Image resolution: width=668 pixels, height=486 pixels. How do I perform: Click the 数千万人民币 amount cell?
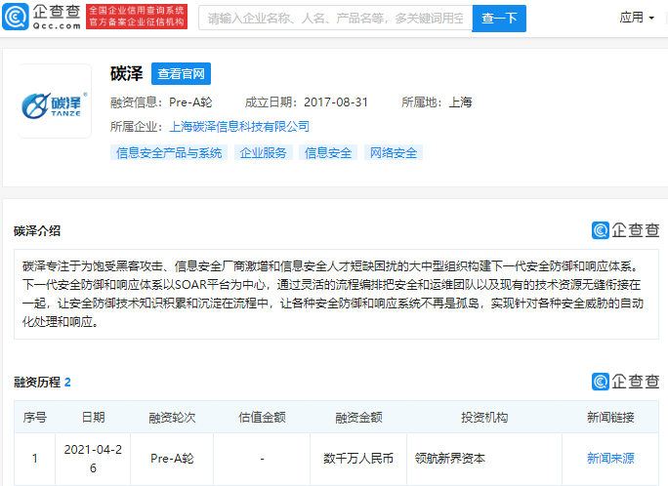tap(358, 459)
